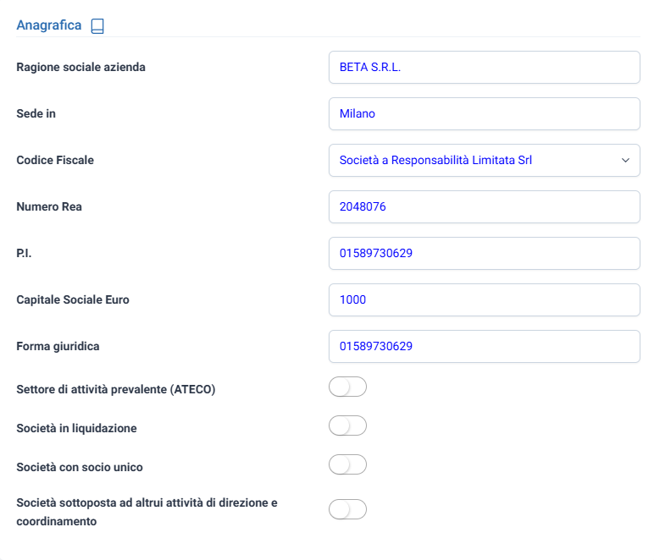This screenshot has height=560, width=654.
Task: Edit the Capitale Sociale Euro value 1000
Action: (485, 299)
